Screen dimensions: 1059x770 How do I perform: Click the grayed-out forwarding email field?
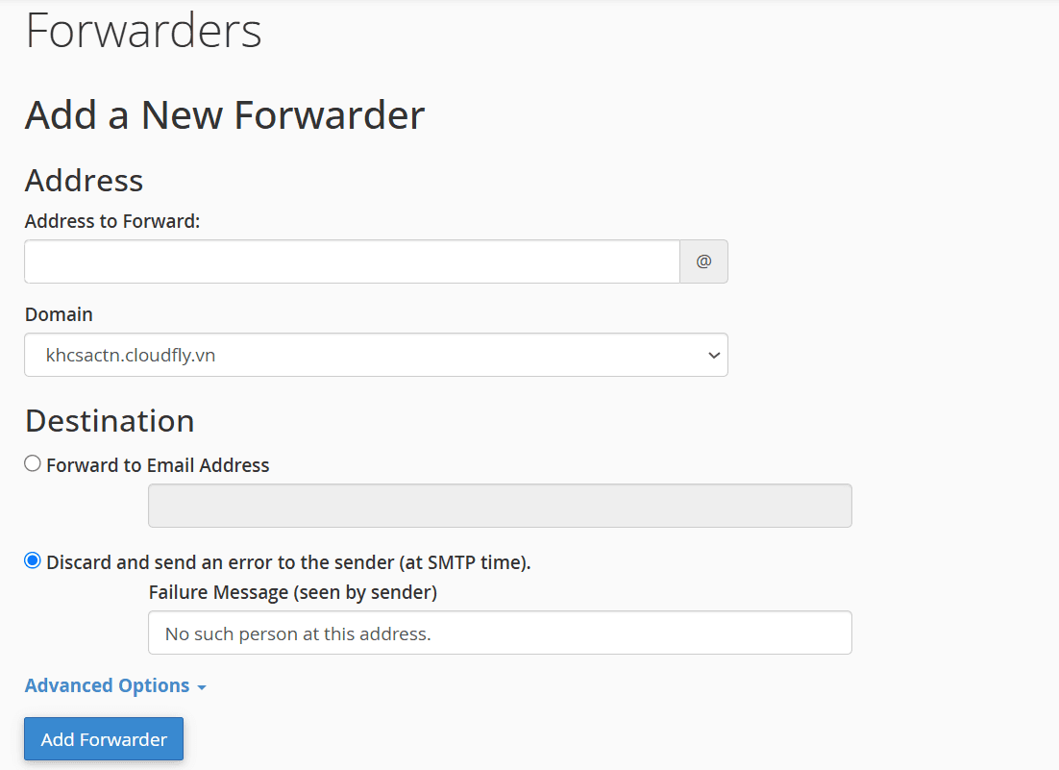pyautogui.click(x=499, y=505)
